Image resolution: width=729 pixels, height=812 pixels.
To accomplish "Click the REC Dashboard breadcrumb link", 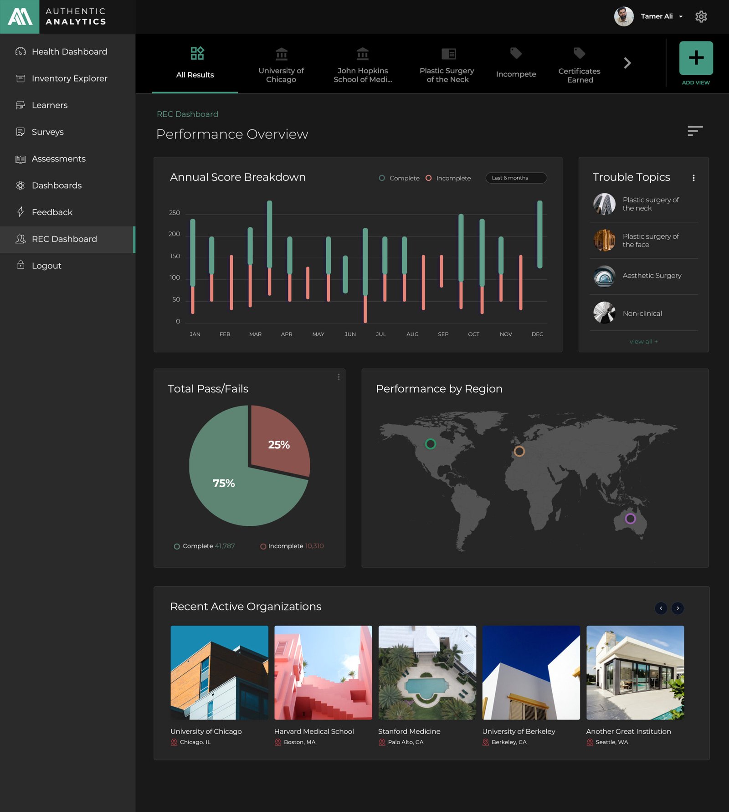I will click(187, 114).
